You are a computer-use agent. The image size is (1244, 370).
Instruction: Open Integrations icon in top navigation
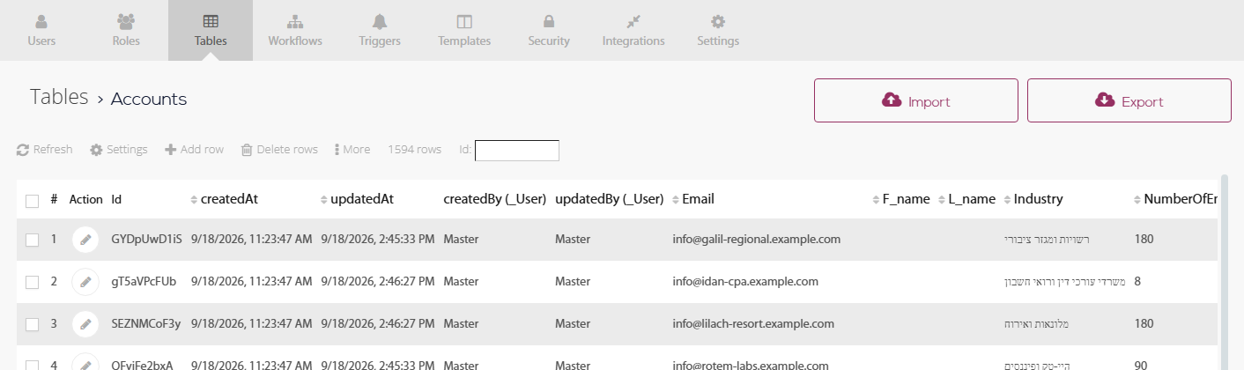pyautogui.click(x=633, y=21)
